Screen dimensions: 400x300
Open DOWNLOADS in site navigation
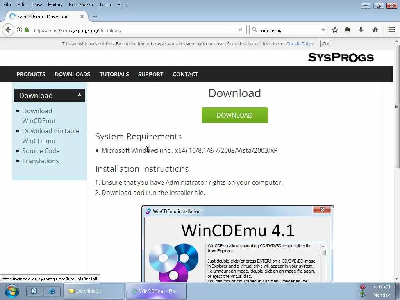pos(72,74)
